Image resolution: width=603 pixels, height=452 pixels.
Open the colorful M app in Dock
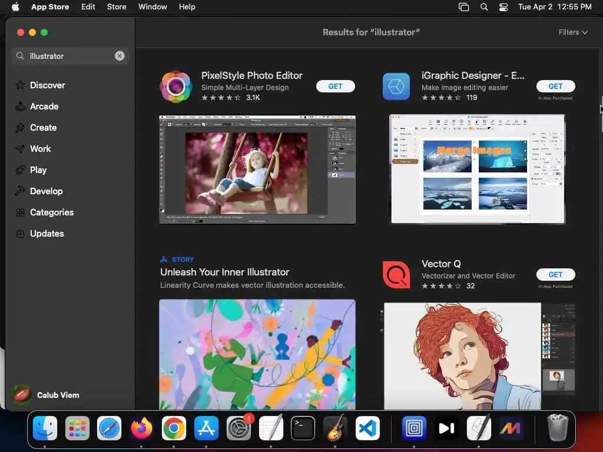(x=511, y=428)
